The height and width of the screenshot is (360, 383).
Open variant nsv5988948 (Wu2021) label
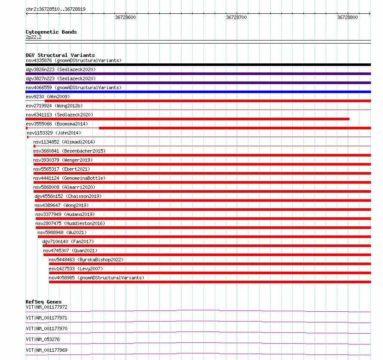62,232
